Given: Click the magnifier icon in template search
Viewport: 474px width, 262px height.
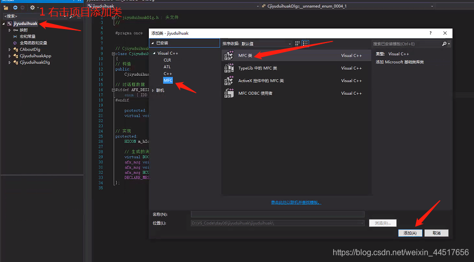Looking at the screenshot, I should [x=444, y=44].
